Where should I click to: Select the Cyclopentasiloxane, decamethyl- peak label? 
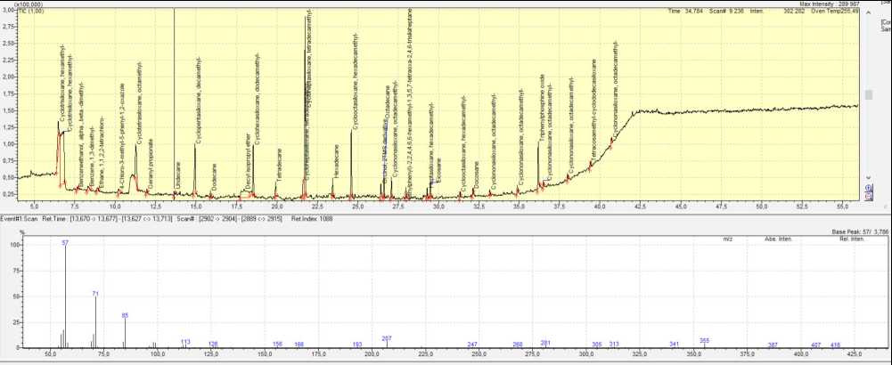tap(199, 98)
